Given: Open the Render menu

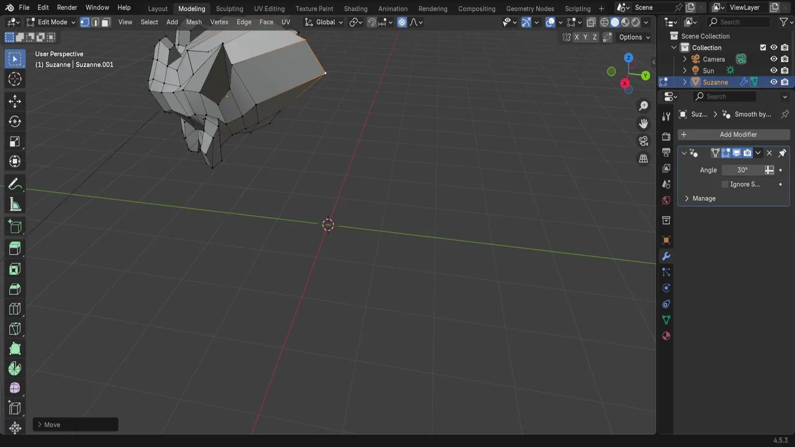Looking at the screenshot, I should point(67,7).
